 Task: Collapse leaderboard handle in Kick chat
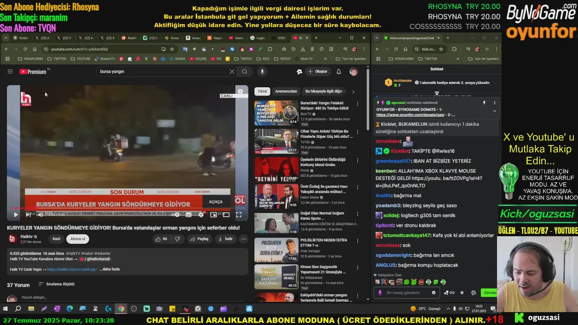[x=437, y=93]
